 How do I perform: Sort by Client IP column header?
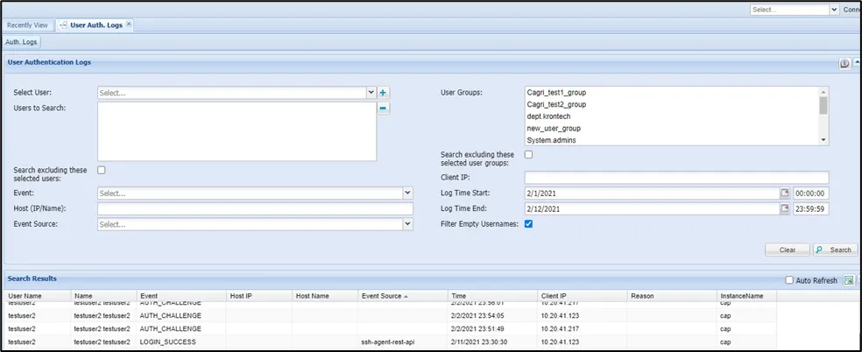pos(583,296)
